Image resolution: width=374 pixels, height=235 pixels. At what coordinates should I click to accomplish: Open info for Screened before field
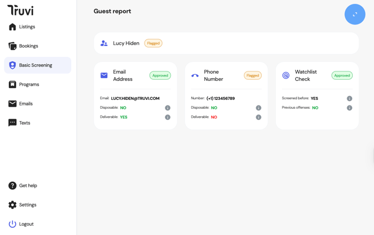click(x=349, y=98)
